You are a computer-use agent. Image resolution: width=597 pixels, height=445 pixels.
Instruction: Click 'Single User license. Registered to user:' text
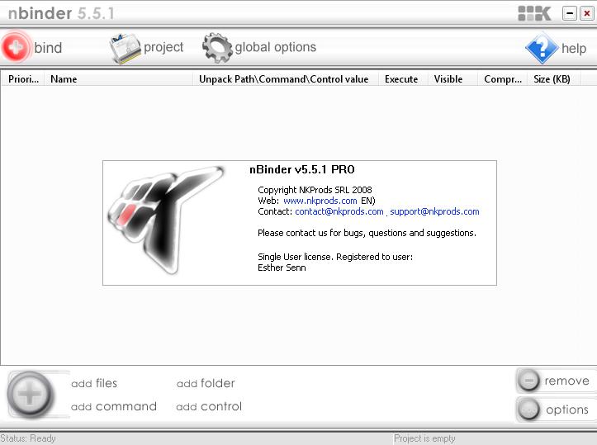[x=335, y=257]
